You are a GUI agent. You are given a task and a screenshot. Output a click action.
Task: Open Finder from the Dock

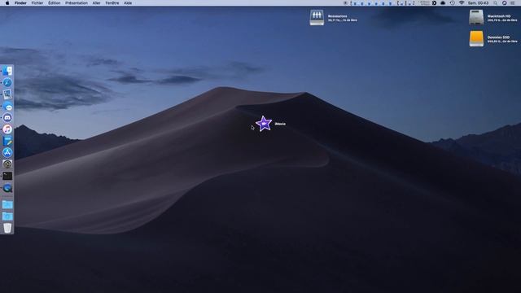(x=7, y=71)
